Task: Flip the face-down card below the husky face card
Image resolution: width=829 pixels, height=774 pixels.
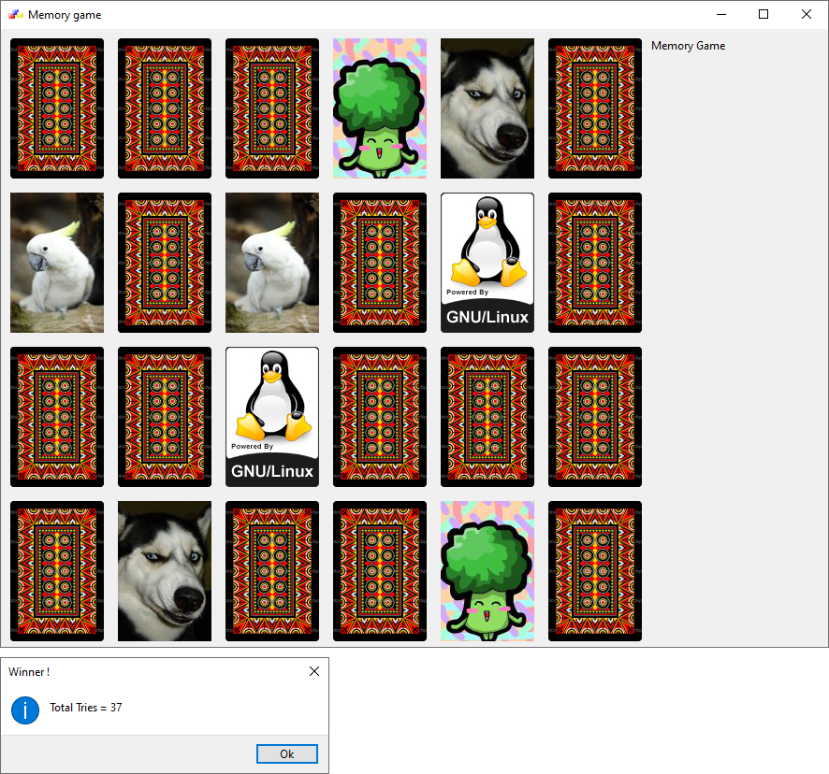Action: point(487,416)
